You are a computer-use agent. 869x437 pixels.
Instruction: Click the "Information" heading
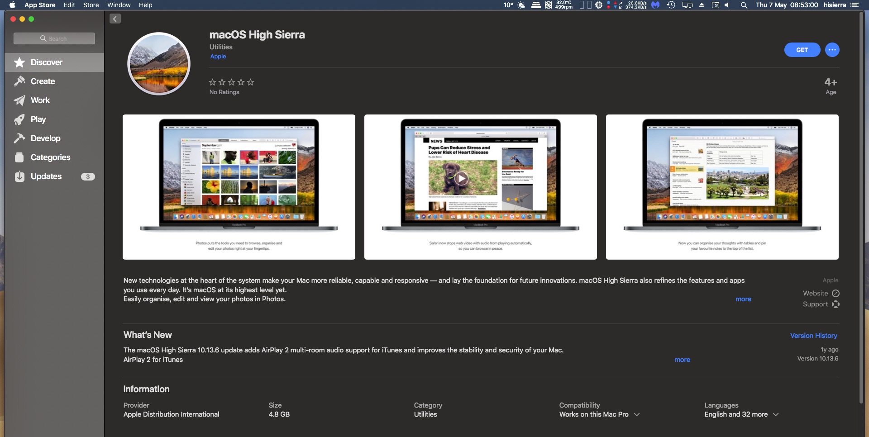click(146, 389)
